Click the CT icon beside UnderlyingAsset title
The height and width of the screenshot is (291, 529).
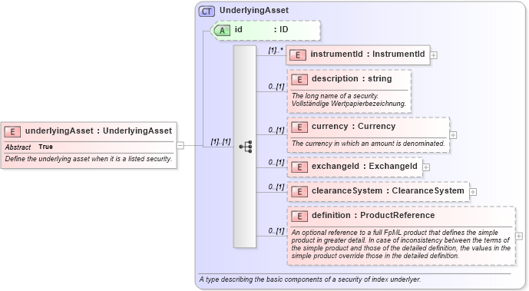click(207, 12)
